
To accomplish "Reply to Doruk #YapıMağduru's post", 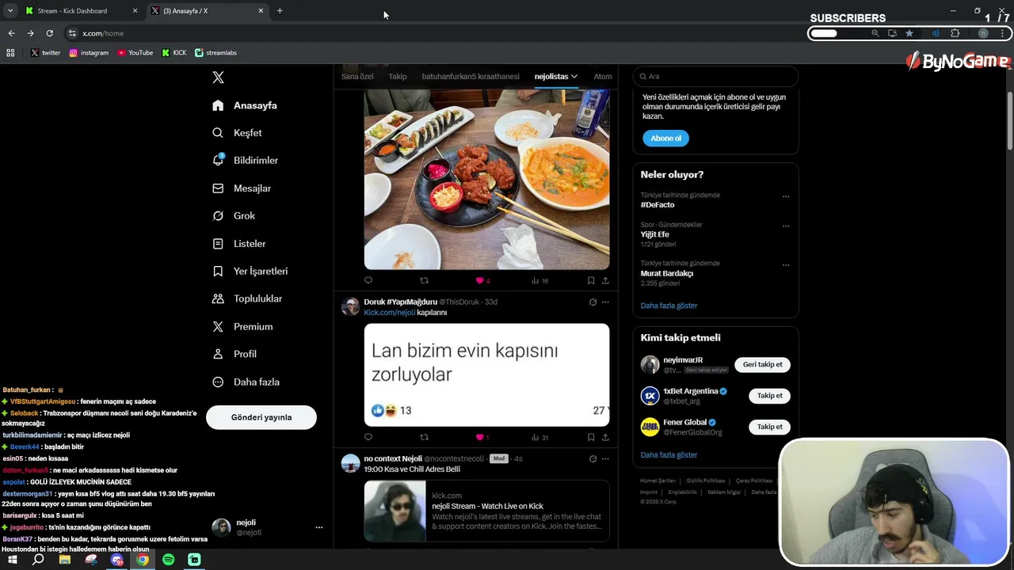I will [x=368, y=437].
